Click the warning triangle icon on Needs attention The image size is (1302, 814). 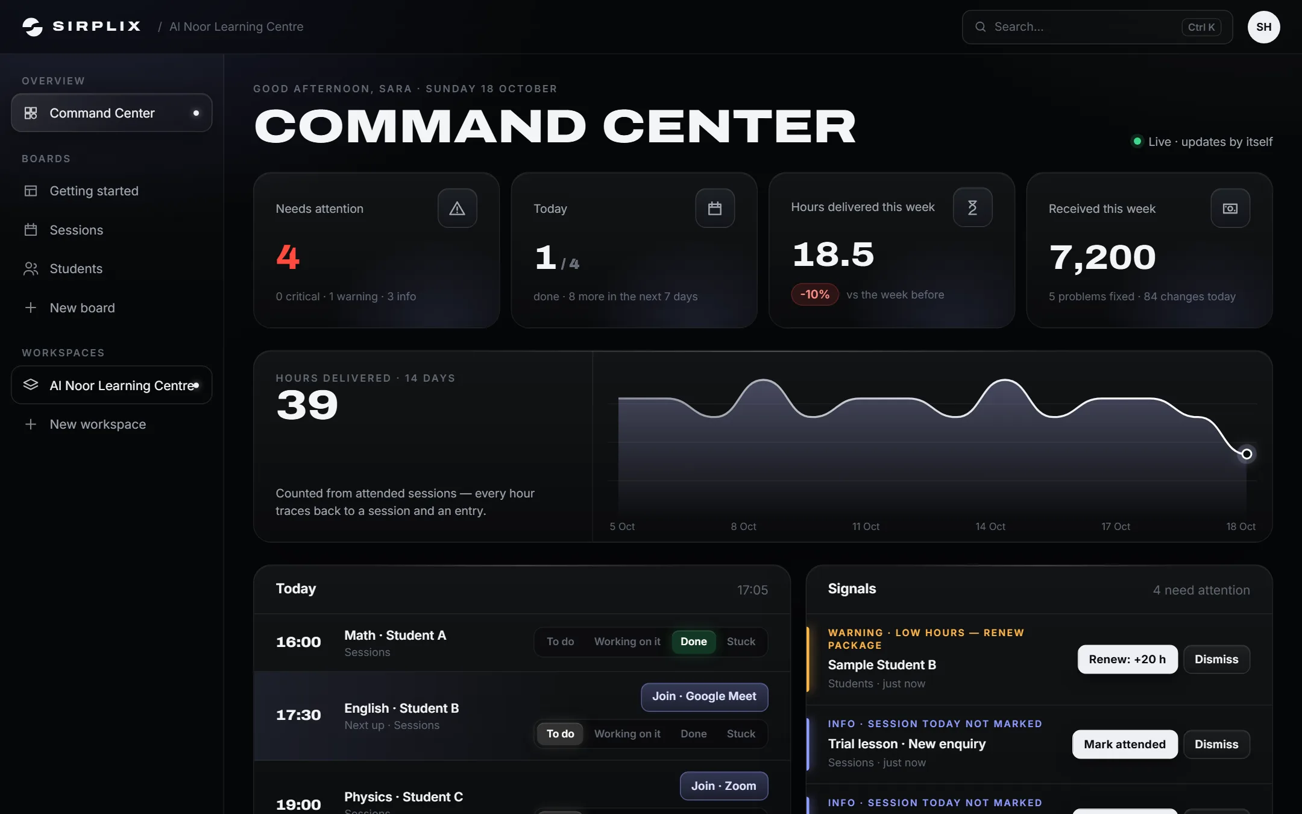pyautogui.click(x=457, y=208)
